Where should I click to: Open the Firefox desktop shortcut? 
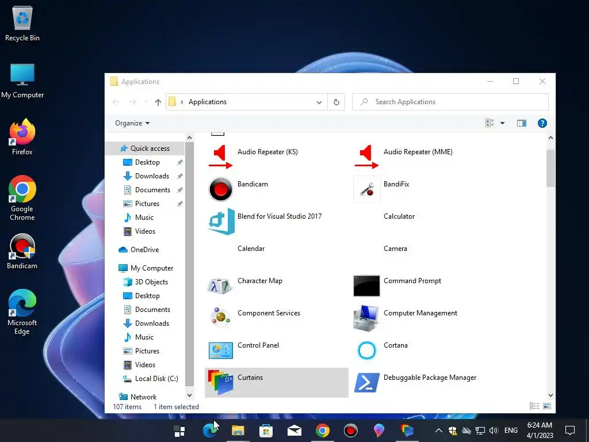[x=22, y=137]
